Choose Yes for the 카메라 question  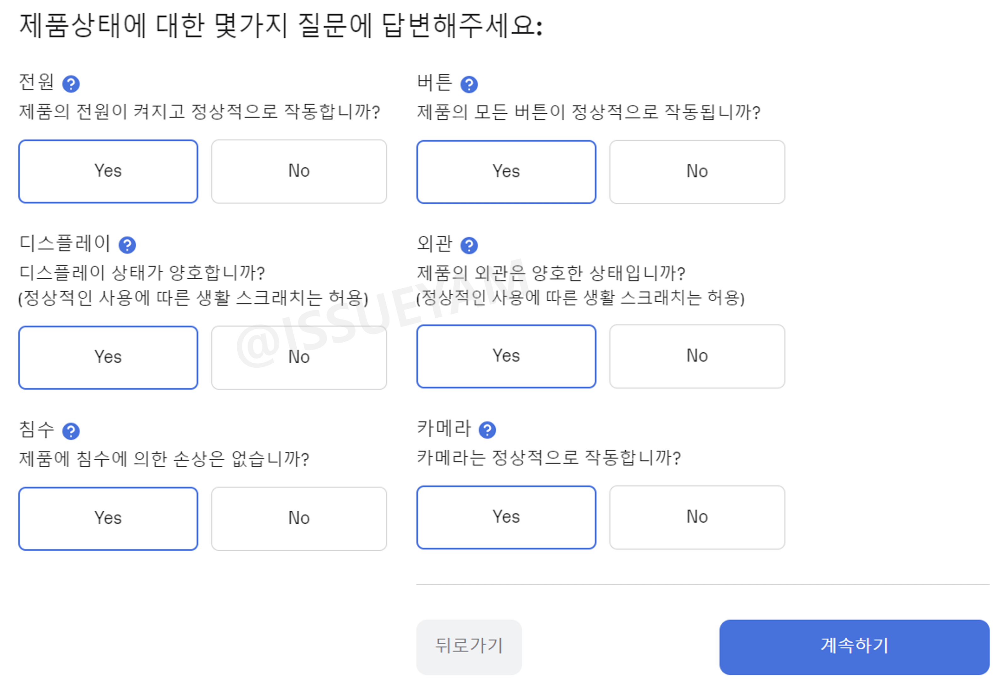[506, 517]
